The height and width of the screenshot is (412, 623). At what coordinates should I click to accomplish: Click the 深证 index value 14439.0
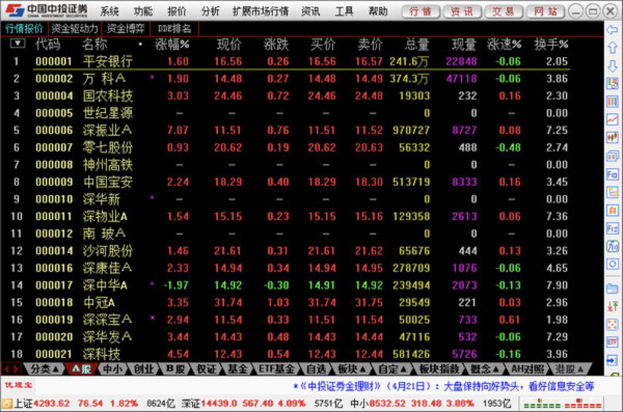coord(220,403)
